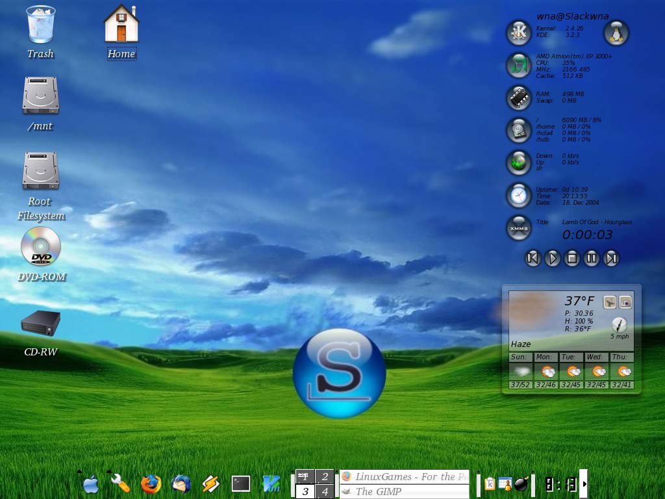The width and height of the screenshot is (665, 499).
Task: Click the Tux penguin icon
Action: tap(616, 32)
